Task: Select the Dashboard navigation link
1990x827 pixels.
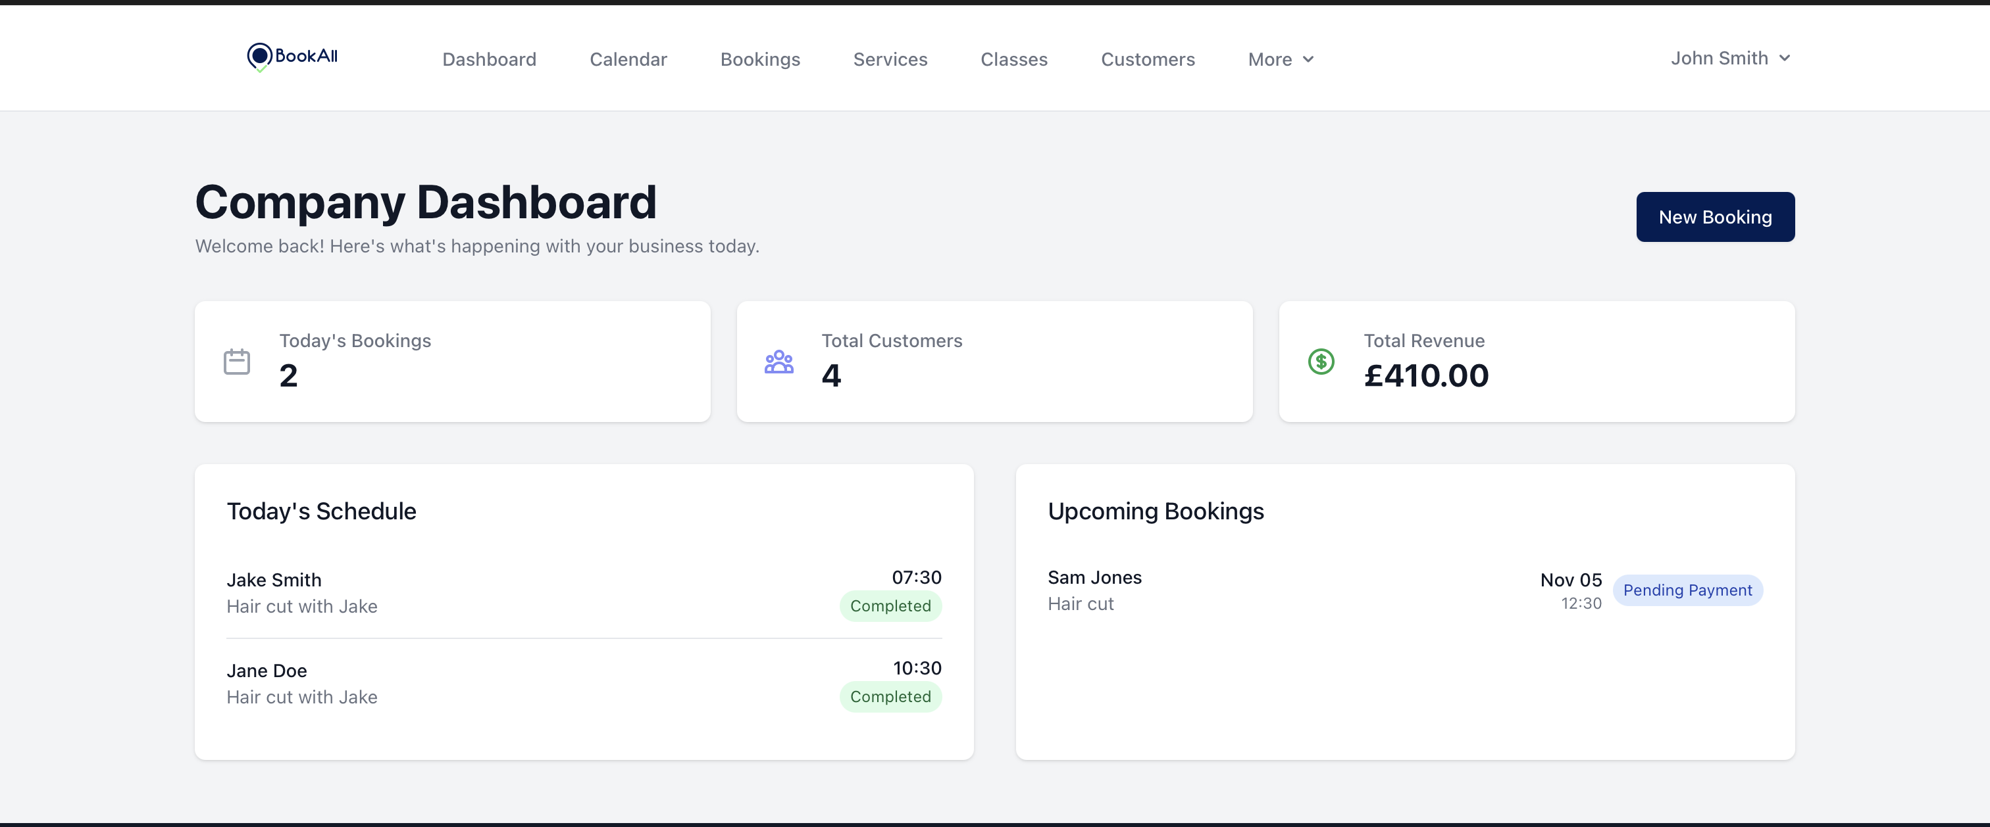Action: coord(489,59)
